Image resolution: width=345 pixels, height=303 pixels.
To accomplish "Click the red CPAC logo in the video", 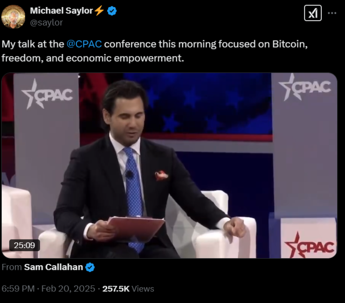I will pyautogui.click(x=309, y=245).
